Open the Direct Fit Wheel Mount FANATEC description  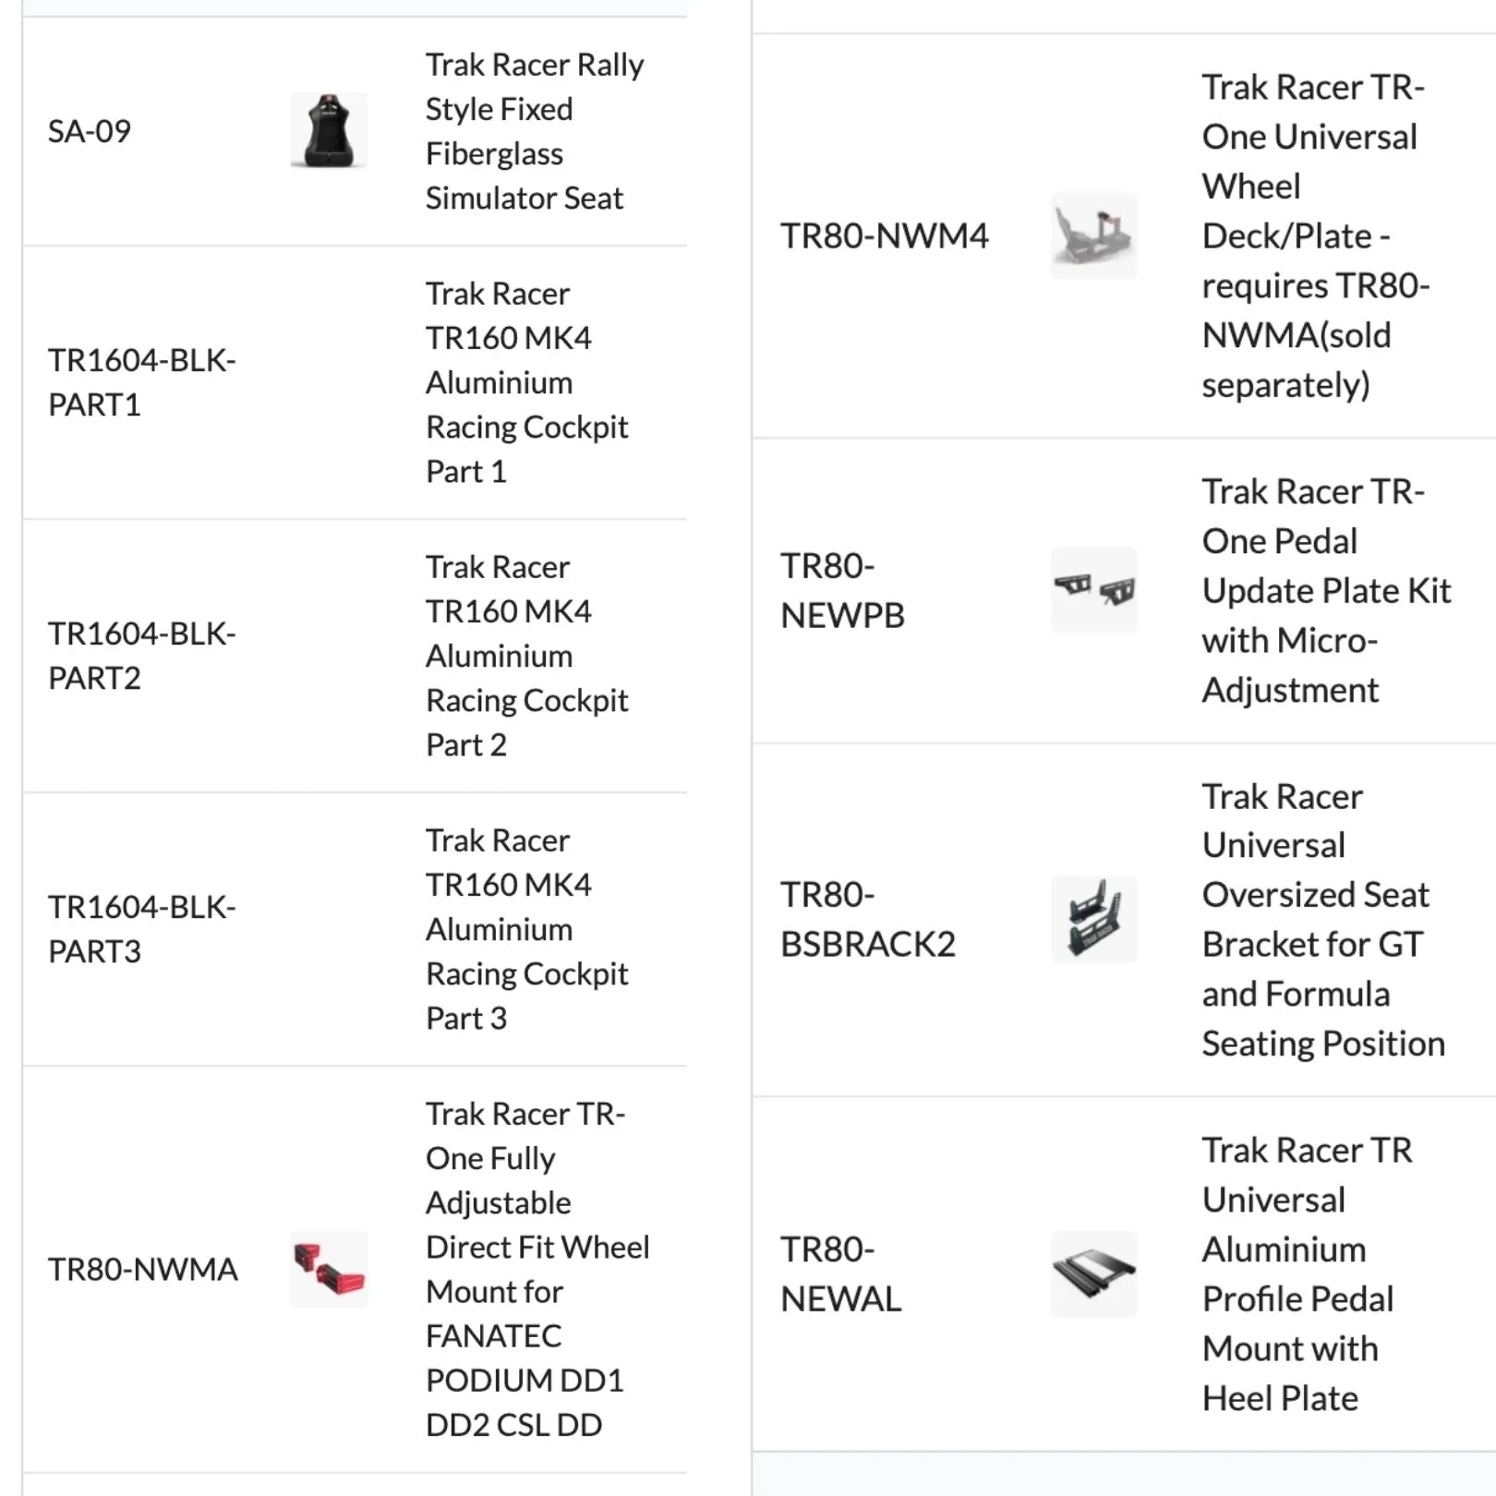537,1269
